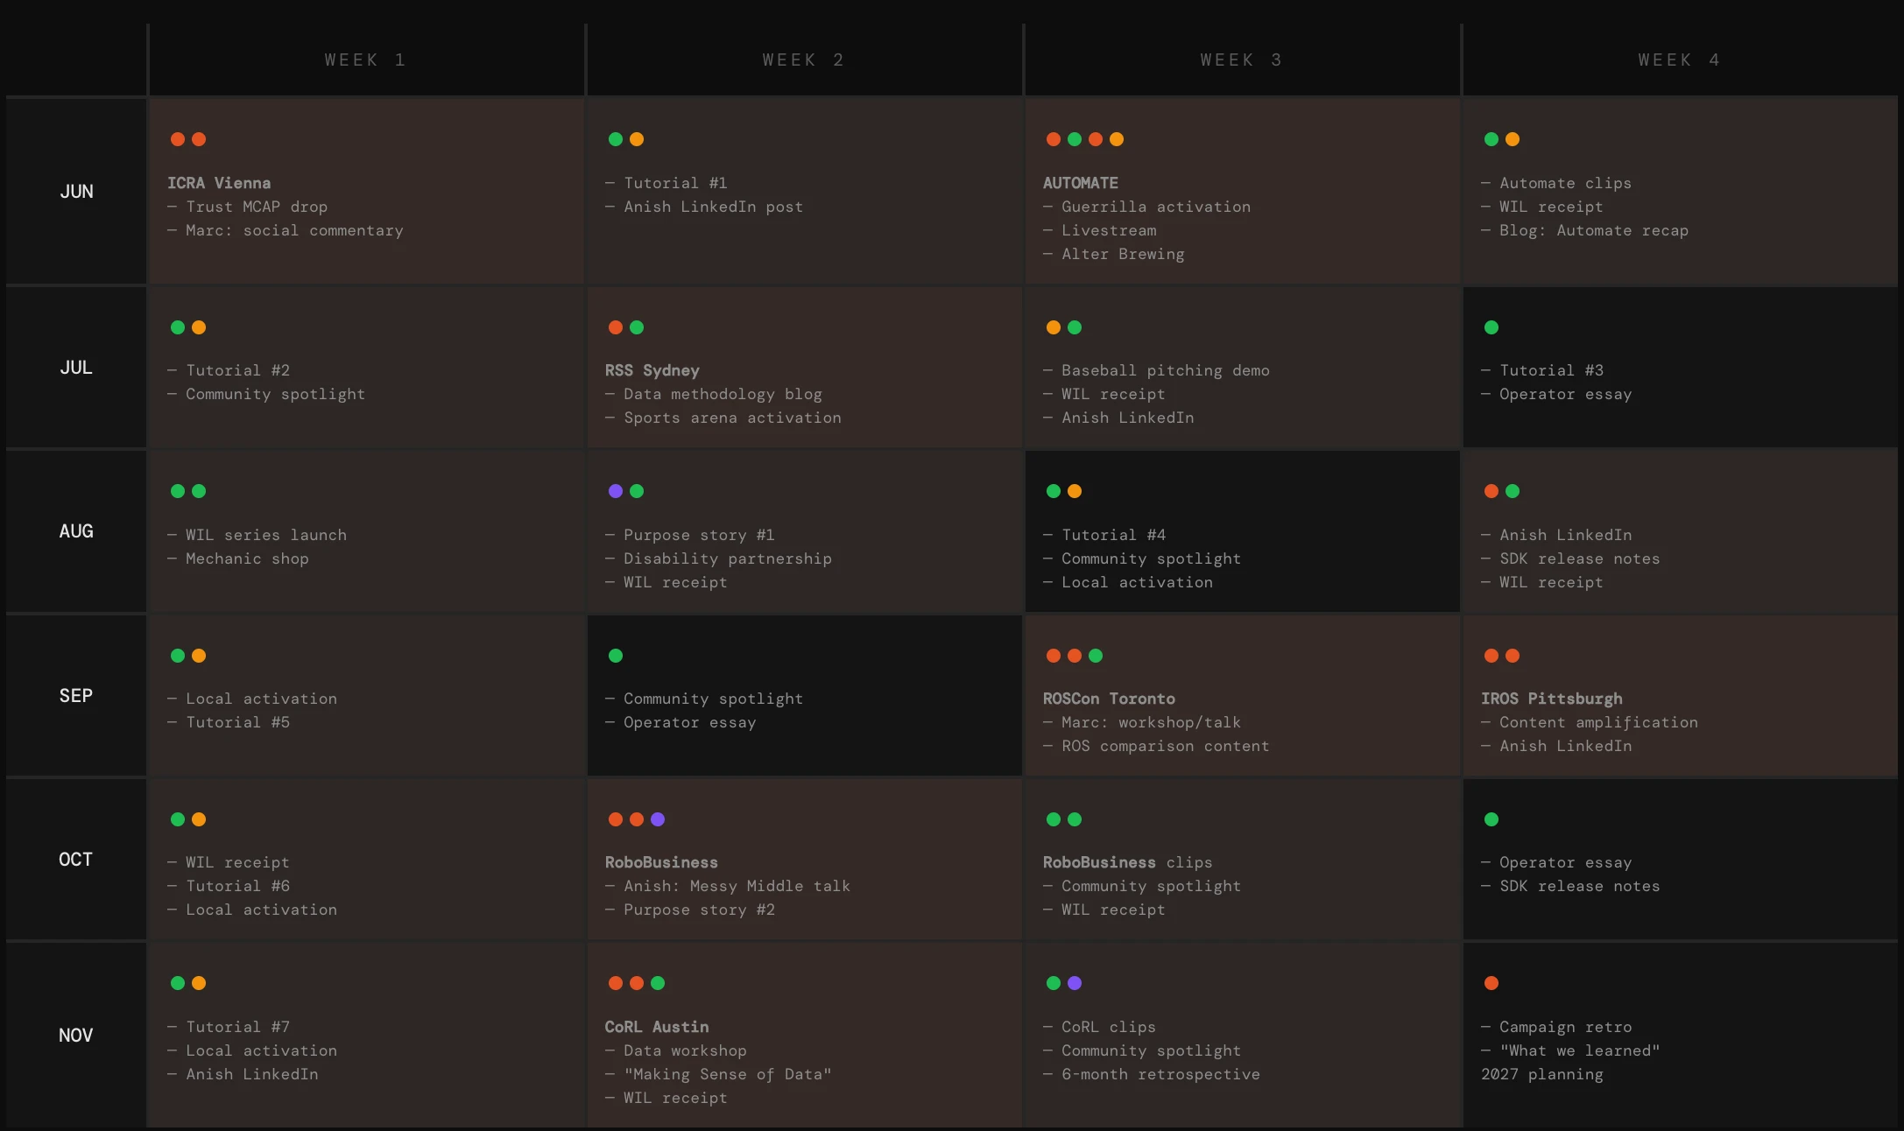The width and height of the screenshot is (1904, 1131).
Task: Select the OCT row label
Action: tap(76, 859)
